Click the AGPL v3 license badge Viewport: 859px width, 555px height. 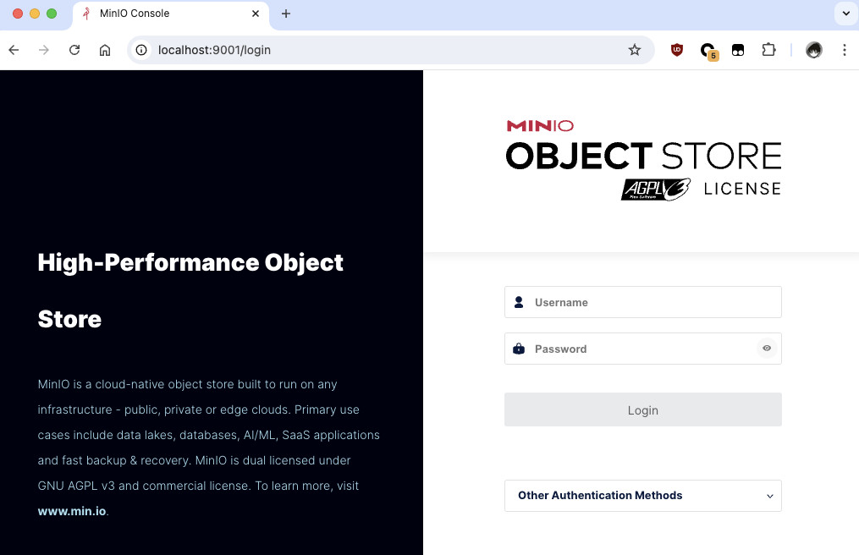[x=655, y=190]
